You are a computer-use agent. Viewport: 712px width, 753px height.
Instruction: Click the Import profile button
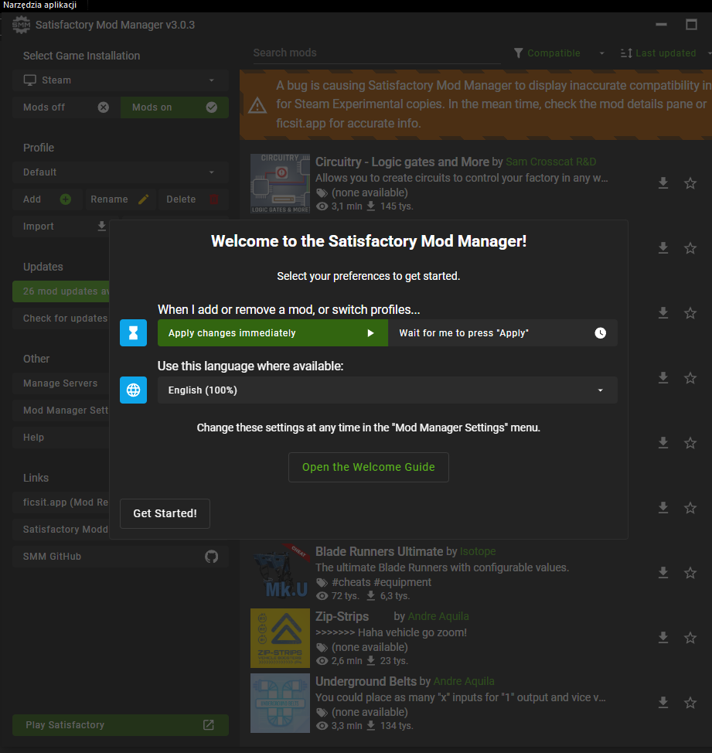(61, 227)
